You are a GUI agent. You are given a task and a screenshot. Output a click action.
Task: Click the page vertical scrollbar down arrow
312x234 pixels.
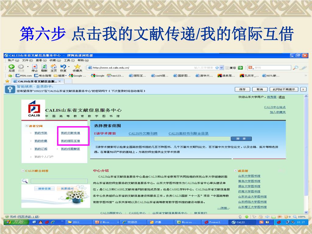306,212
